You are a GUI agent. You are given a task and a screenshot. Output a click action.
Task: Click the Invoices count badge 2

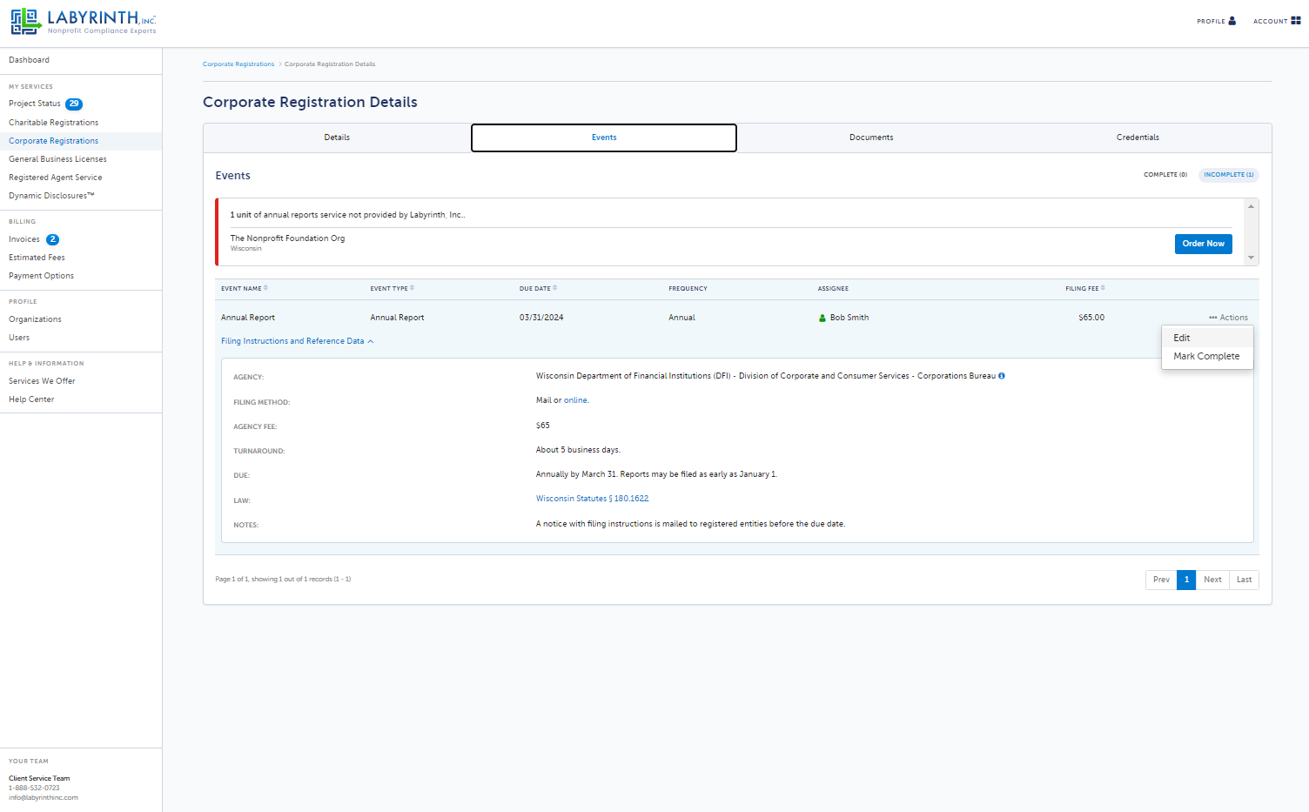[52, 239]
